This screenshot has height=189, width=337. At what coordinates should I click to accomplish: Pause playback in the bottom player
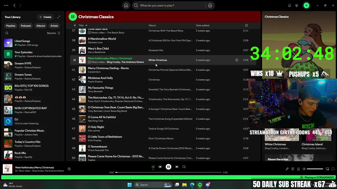click(168, 167)
